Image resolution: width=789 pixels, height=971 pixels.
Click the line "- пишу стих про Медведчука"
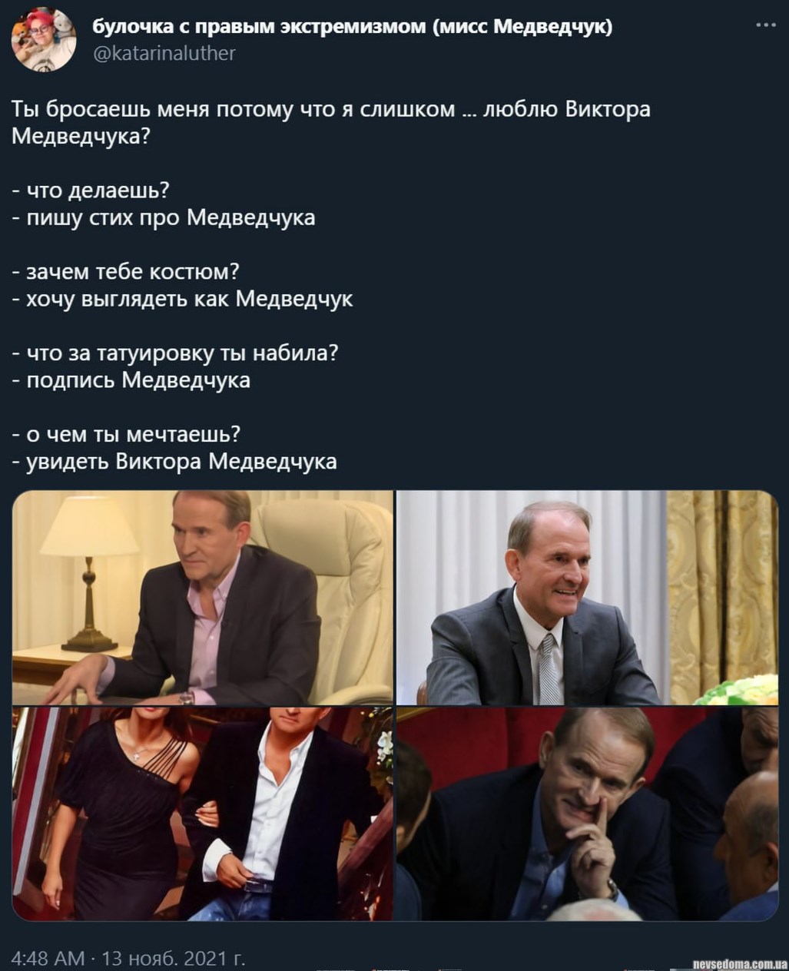[164, 217]
